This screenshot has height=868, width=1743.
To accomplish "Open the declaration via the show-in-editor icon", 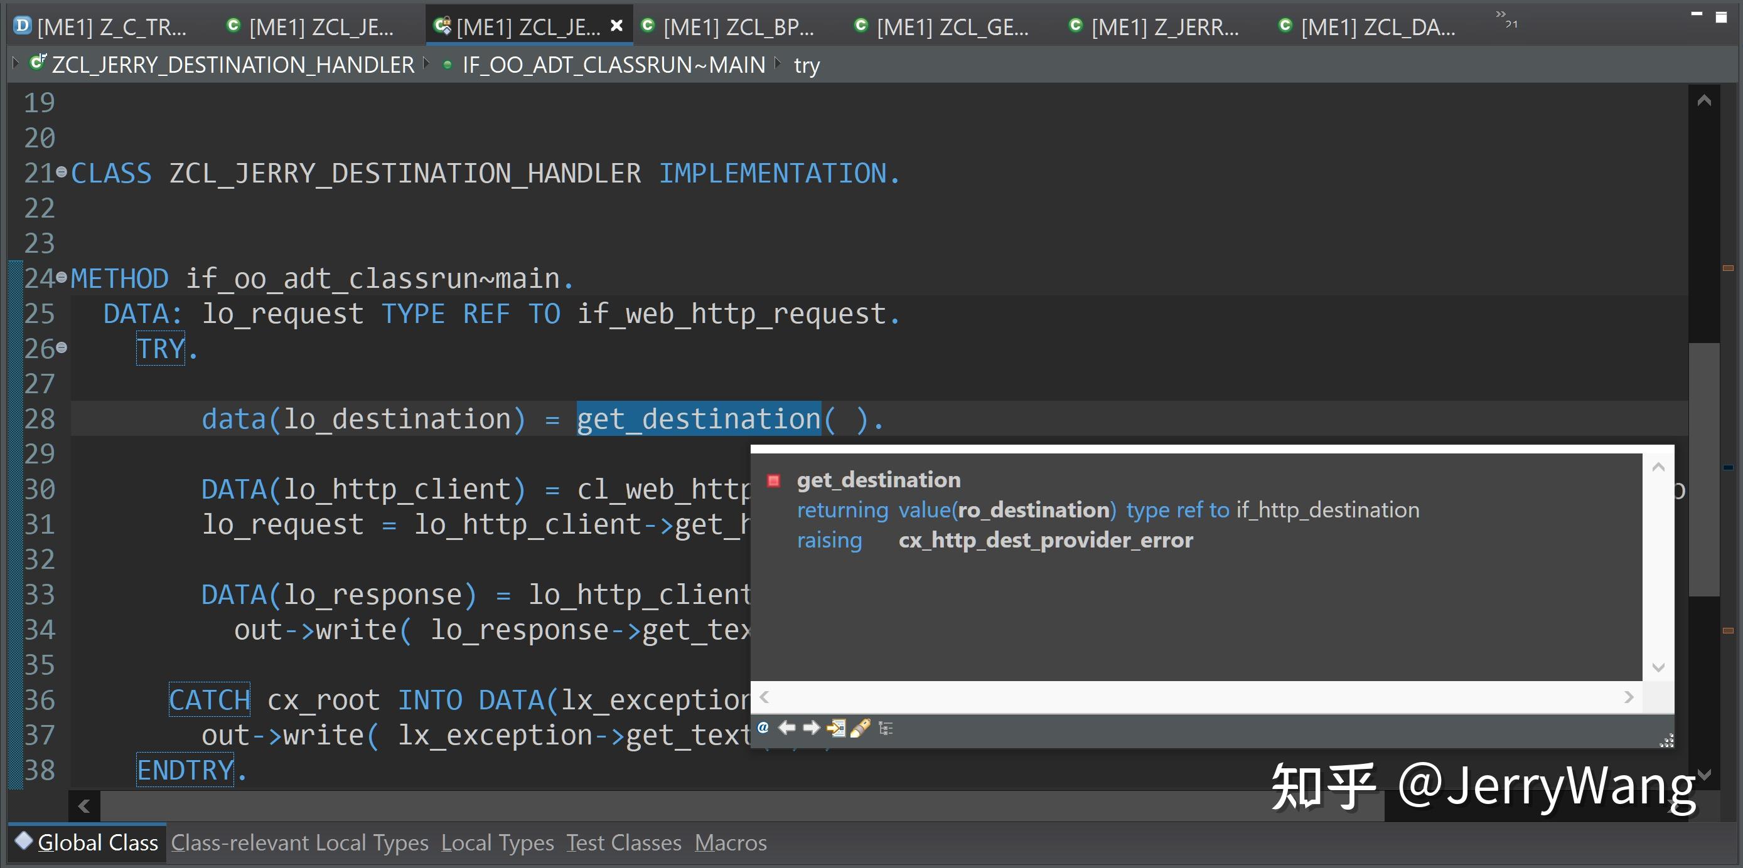I will (x=837, y=728).
